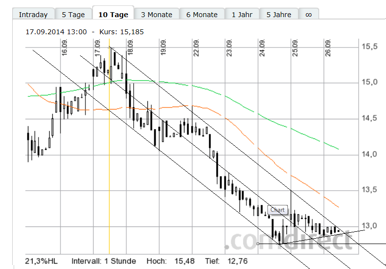
Task: Open the 3 Monate time range
Action: click(157, 14)
